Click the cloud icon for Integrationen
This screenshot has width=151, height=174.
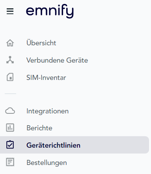10,111
